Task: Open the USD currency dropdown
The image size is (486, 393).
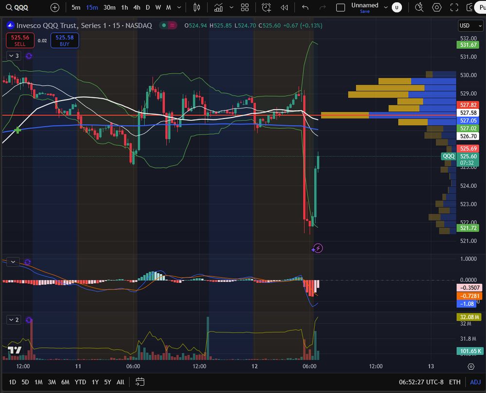Action: (470, 26)
